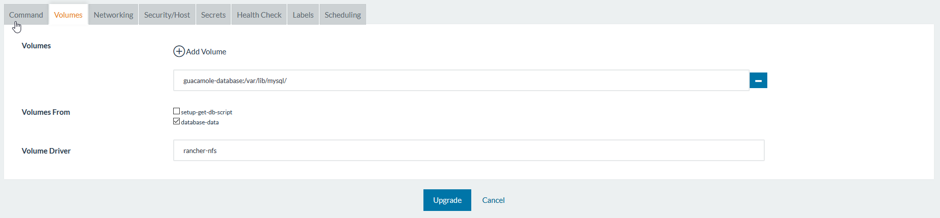Focus the guacamole-database volume path field

point(461,81)
